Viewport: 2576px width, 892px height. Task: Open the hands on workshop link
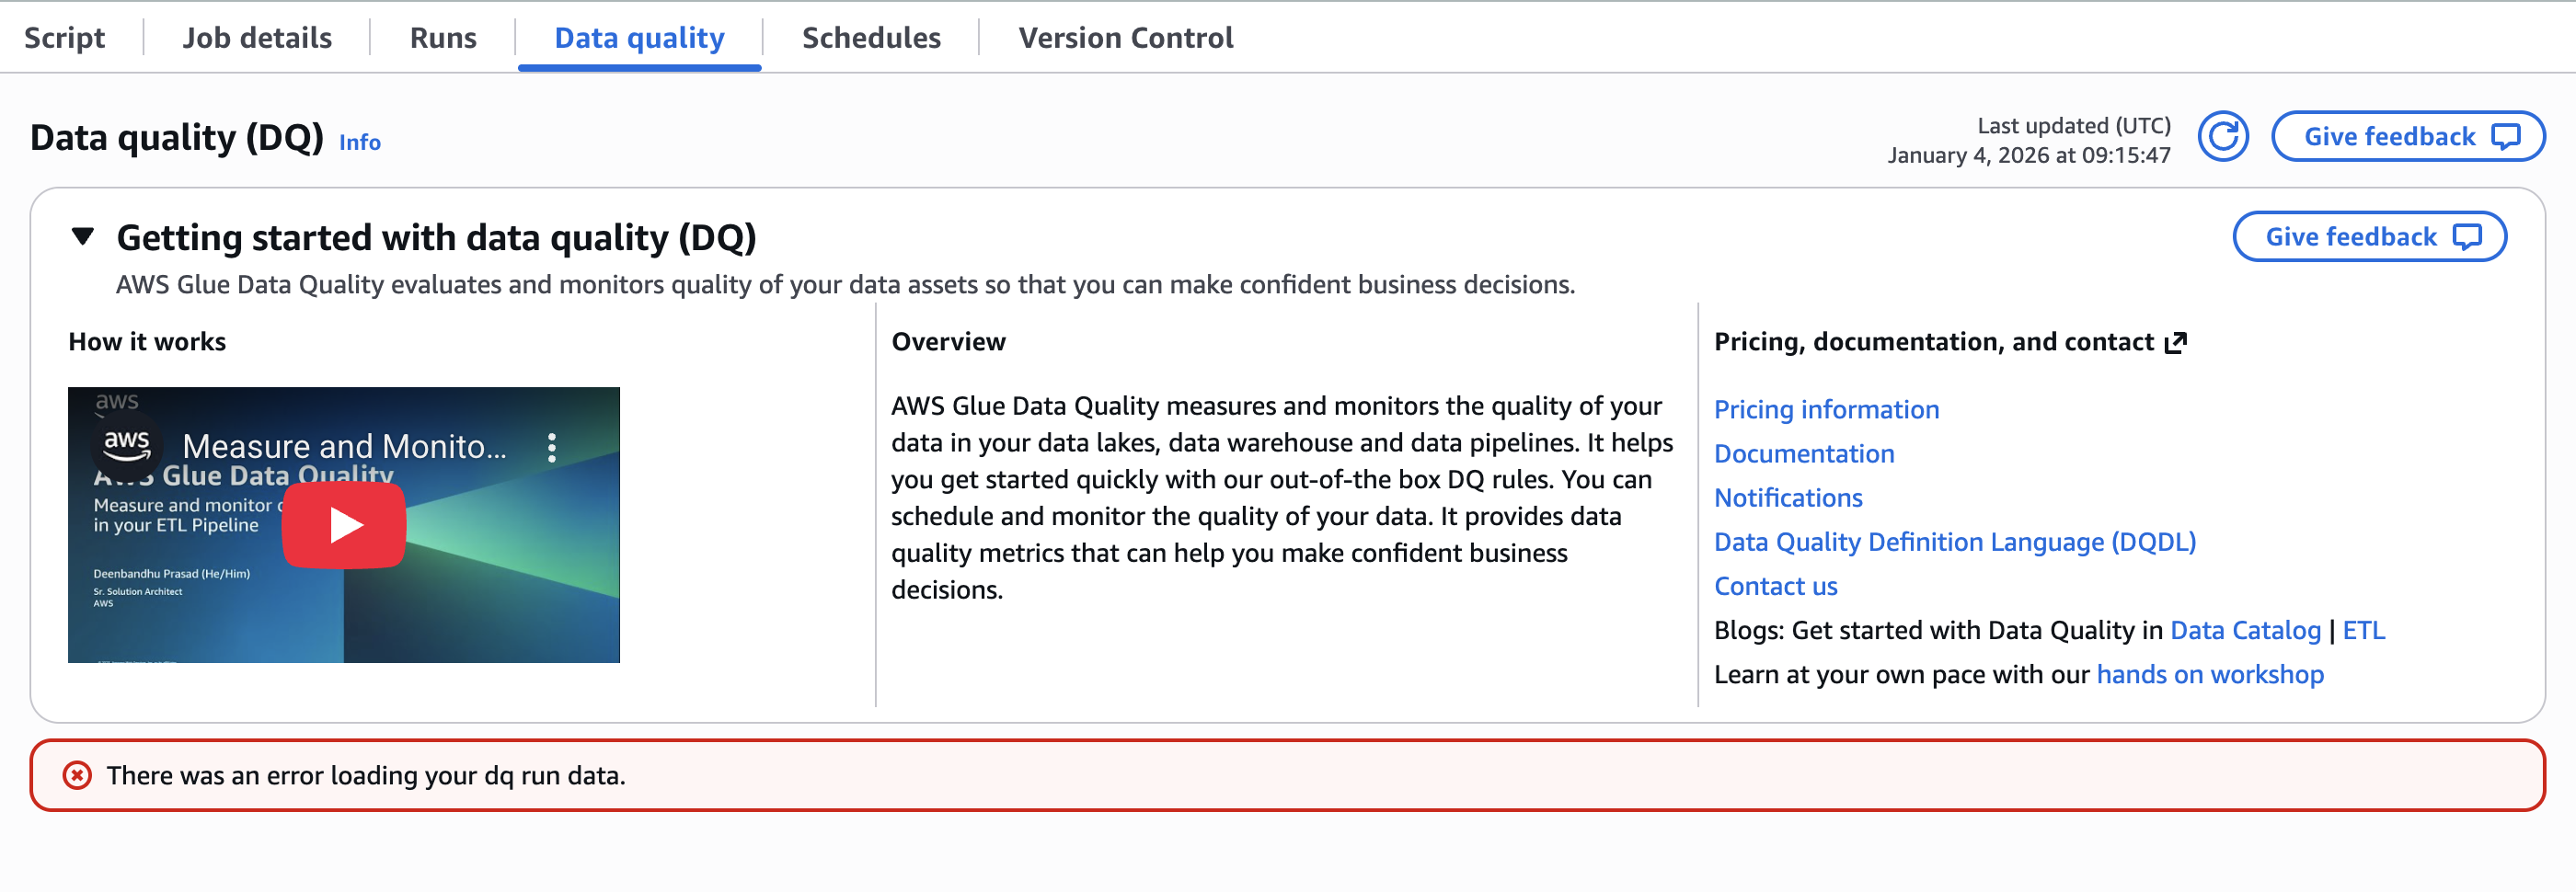click(x=2209, y=675)
